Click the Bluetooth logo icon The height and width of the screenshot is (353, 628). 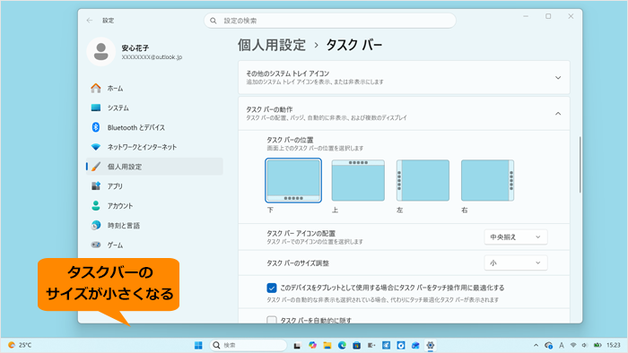pos(96,127)
